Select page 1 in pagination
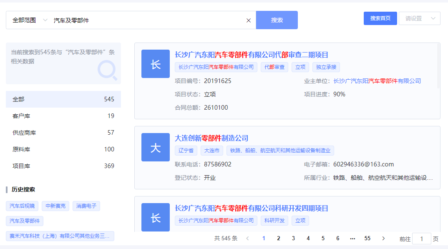The height and width of the screenshot is (249, 448). pyautogui.click(x=264, y=239)
